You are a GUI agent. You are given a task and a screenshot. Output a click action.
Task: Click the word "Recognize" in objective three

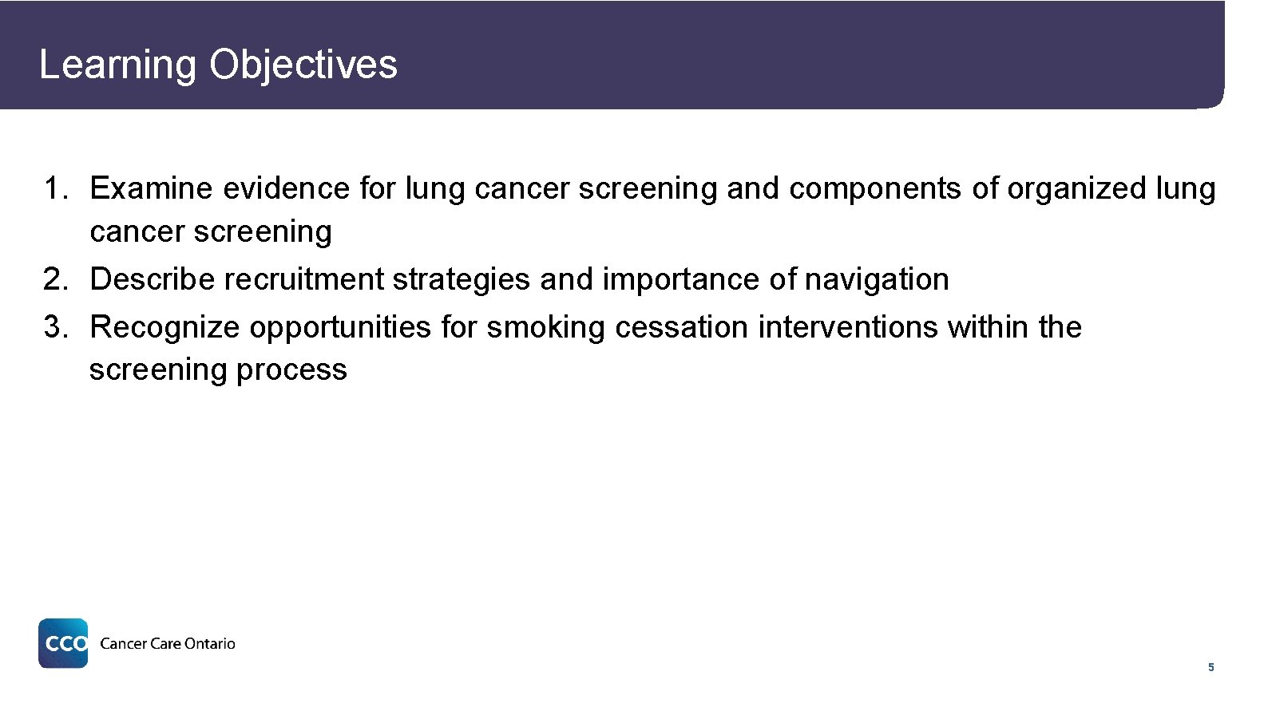pos(164,327)
